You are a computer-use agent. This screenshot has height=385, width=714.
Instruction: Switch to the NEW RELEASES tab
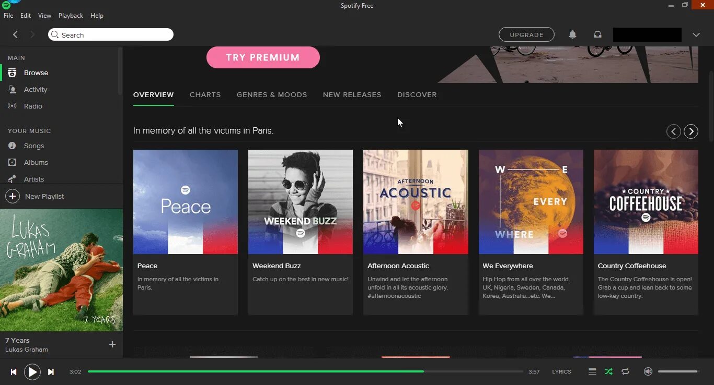tap(352, 95)
